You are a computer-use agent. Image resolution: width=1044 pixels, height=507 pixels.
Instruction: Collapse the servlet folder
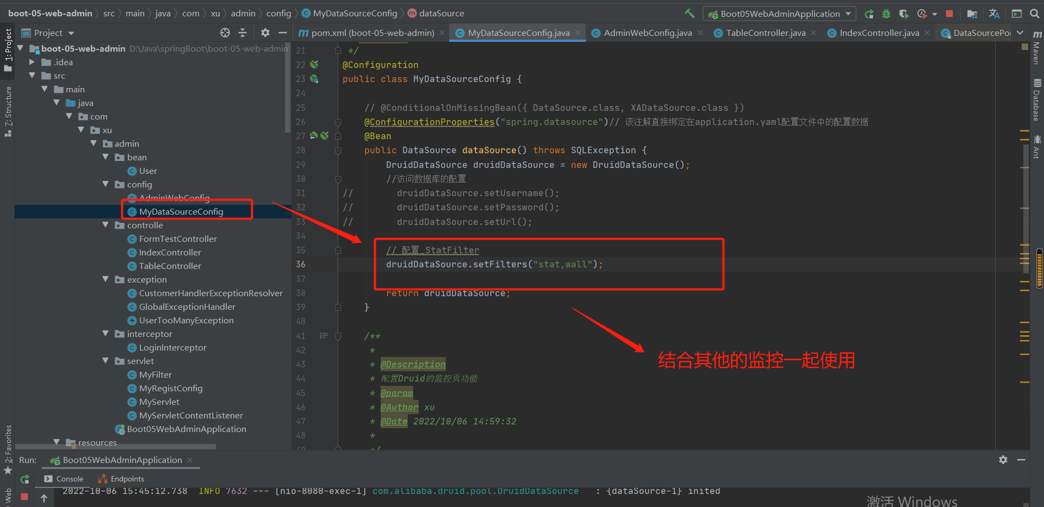point(105,361)
